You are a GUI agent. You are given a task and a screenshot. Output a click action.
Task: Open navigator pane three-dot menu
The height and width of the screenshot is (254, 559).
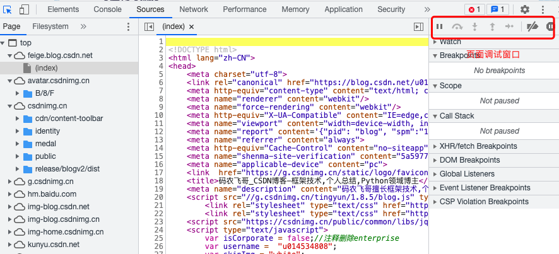[x=129, y=26]
